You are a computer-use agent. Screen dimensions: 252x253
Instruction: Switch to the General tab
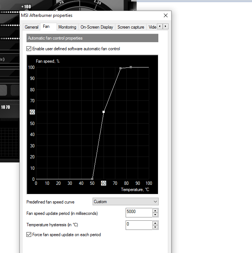pyautogui.click(x=32, y=27)
